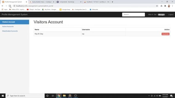The height and width of the screenshot is (98, 175).
Task: Click the volume speaker tray icon
Action: 157,96
